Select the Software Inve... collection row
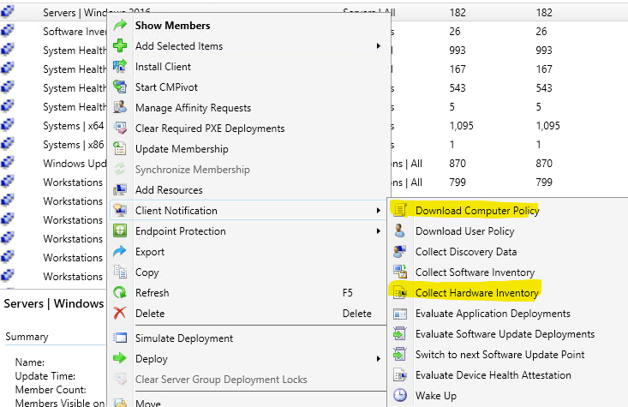 click(x=75, y=31)
